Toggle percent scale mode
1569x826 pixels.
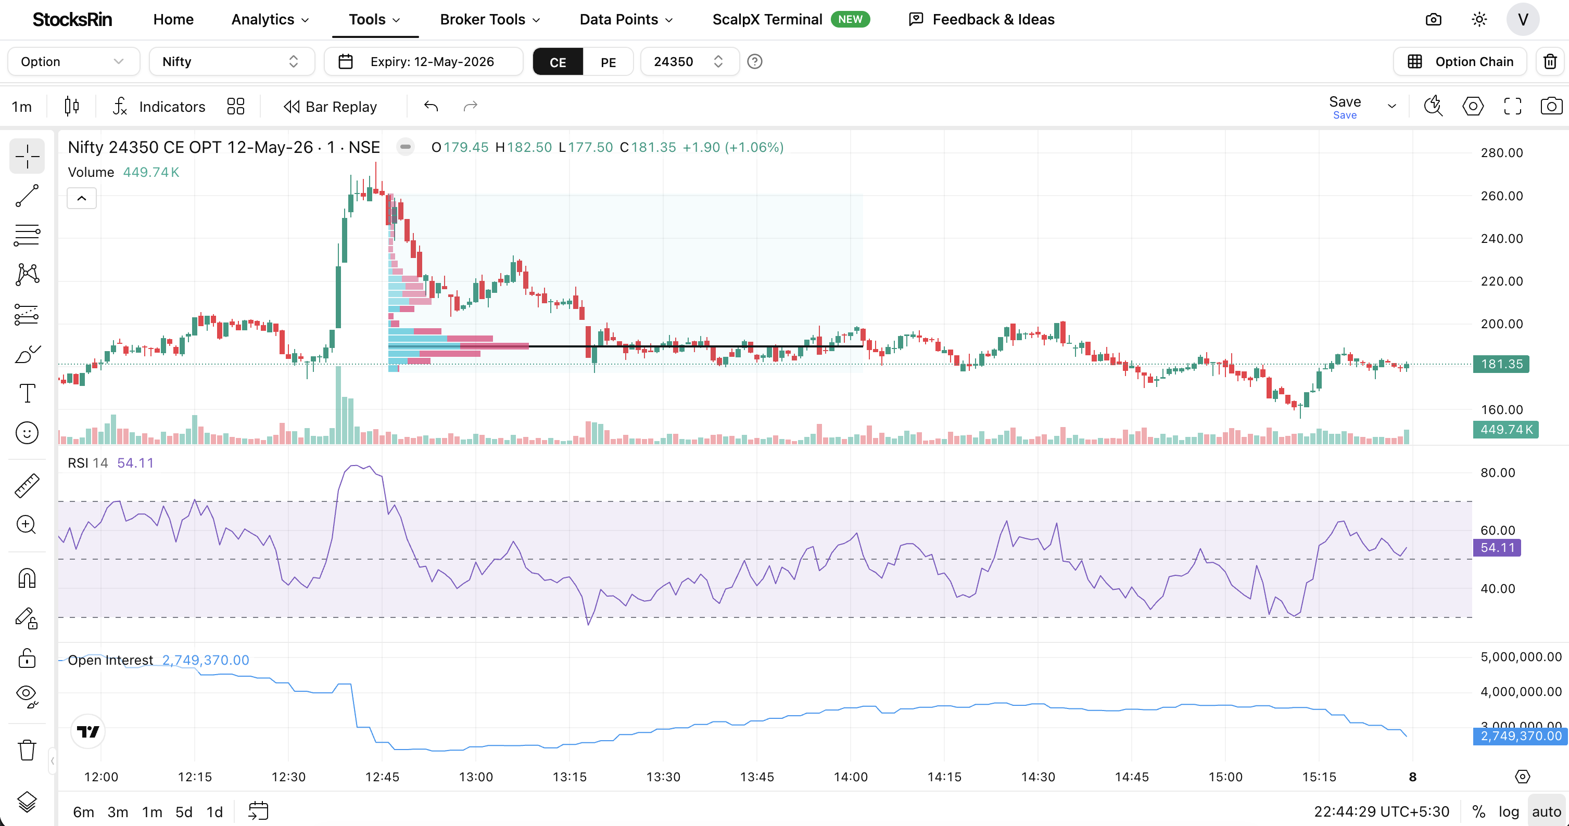click(1478, 811)
